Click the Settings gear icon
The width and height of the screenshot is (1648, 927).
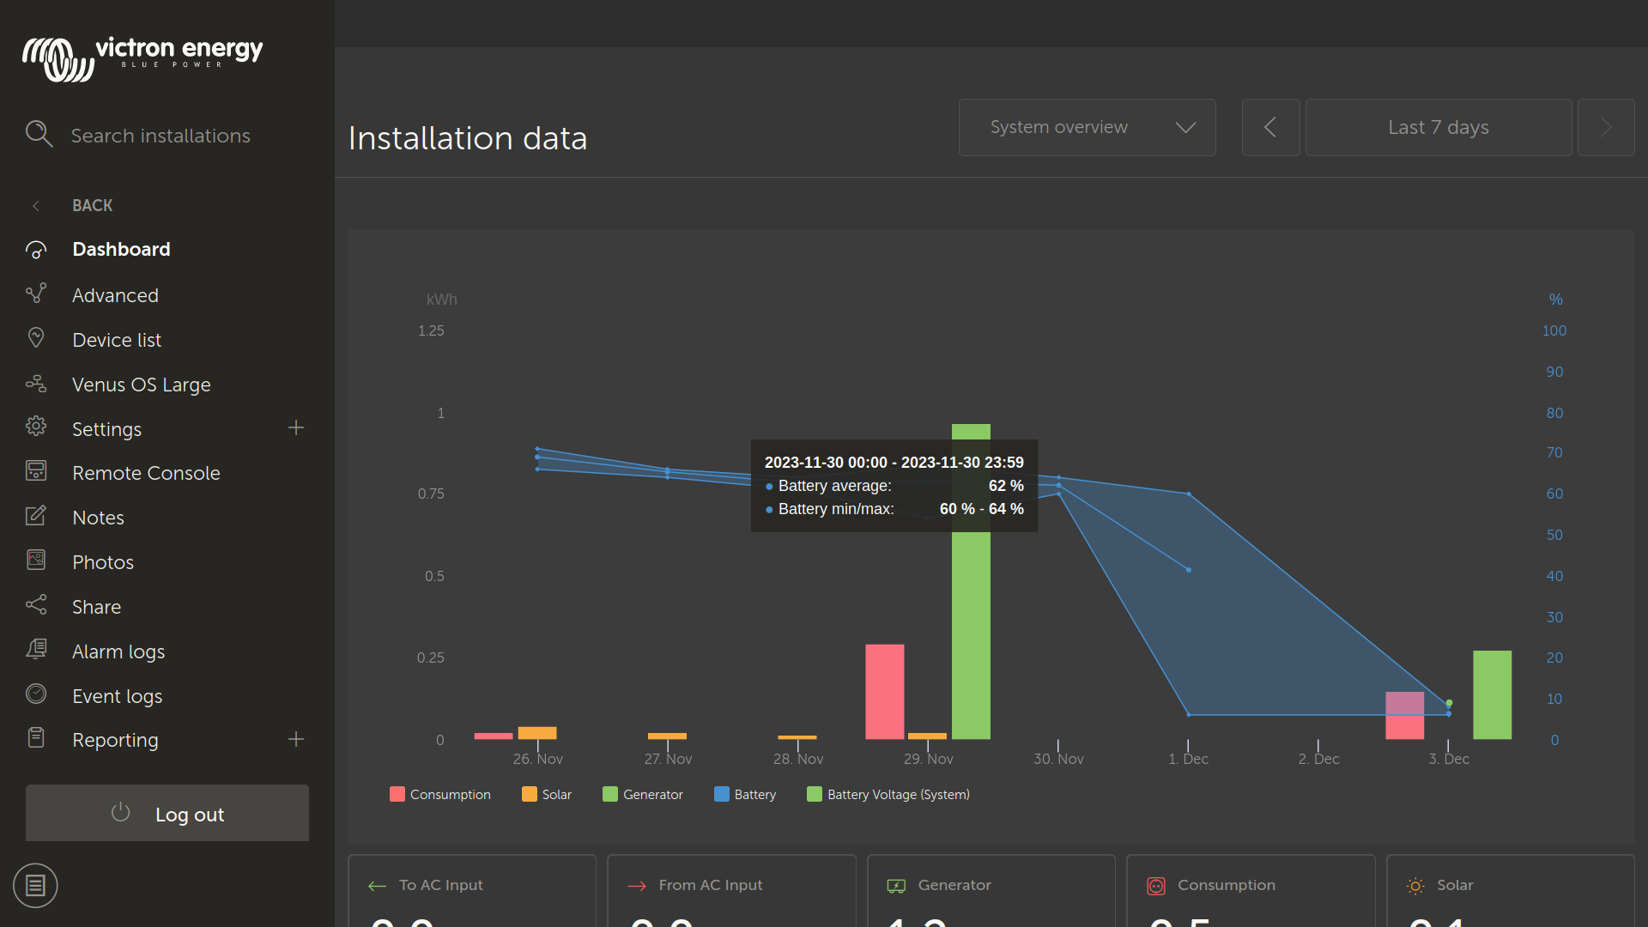click(36, 427)
